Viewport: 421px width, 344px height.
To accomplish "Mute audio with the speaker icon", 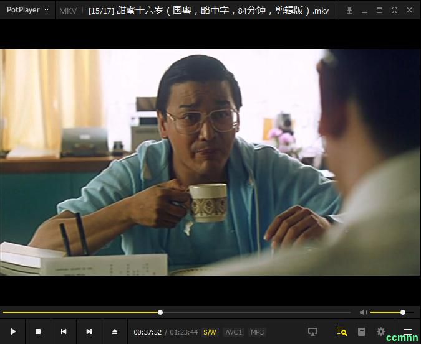I will coord(363,312).
